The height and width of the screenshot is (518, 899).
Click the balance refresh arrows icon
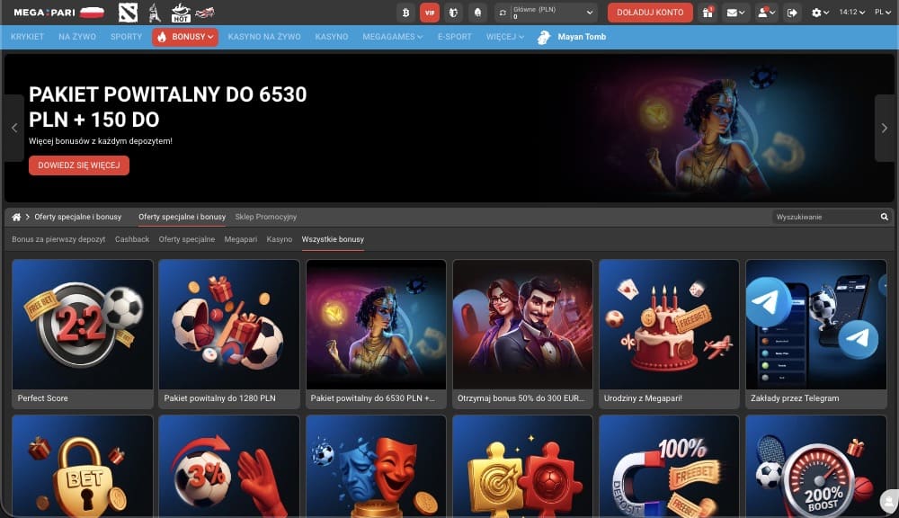click(503, 13)
